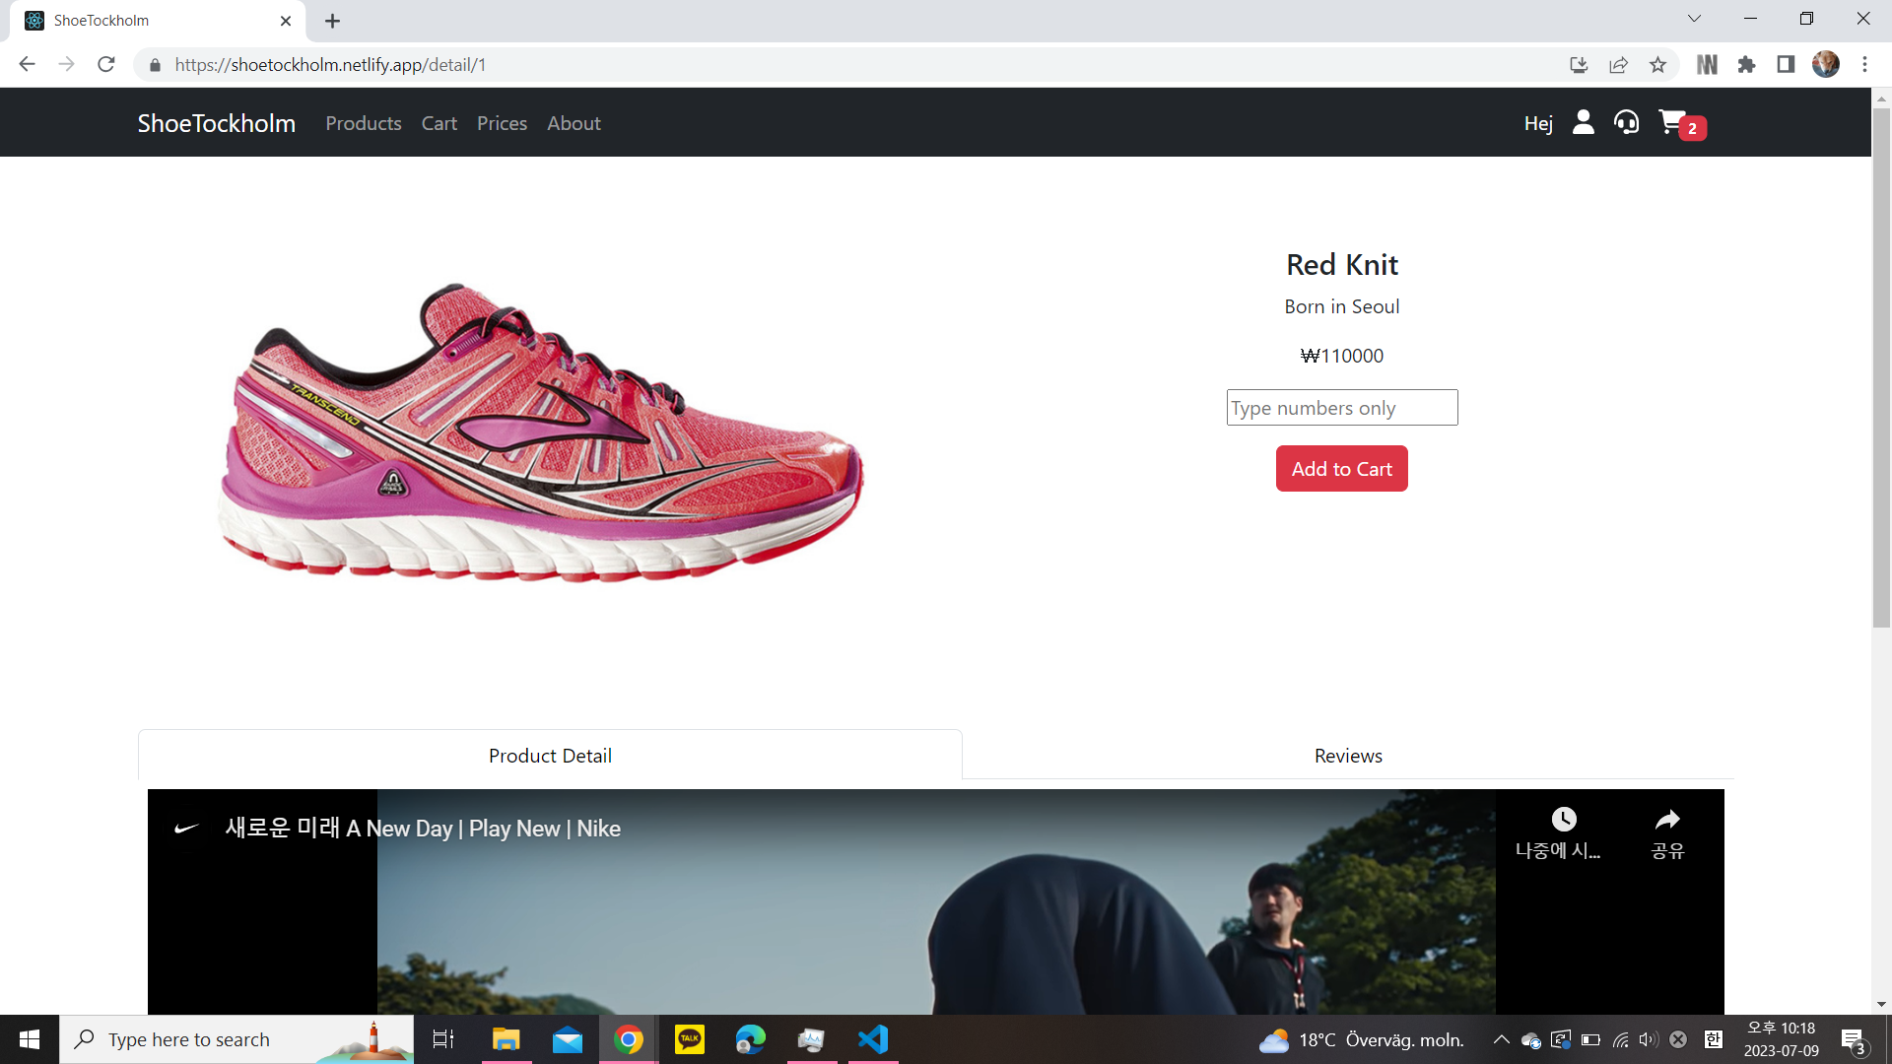Open Task View in taskbar
The height and width of the screenshot is (1064, 1892).
(x=443, y=1039)
